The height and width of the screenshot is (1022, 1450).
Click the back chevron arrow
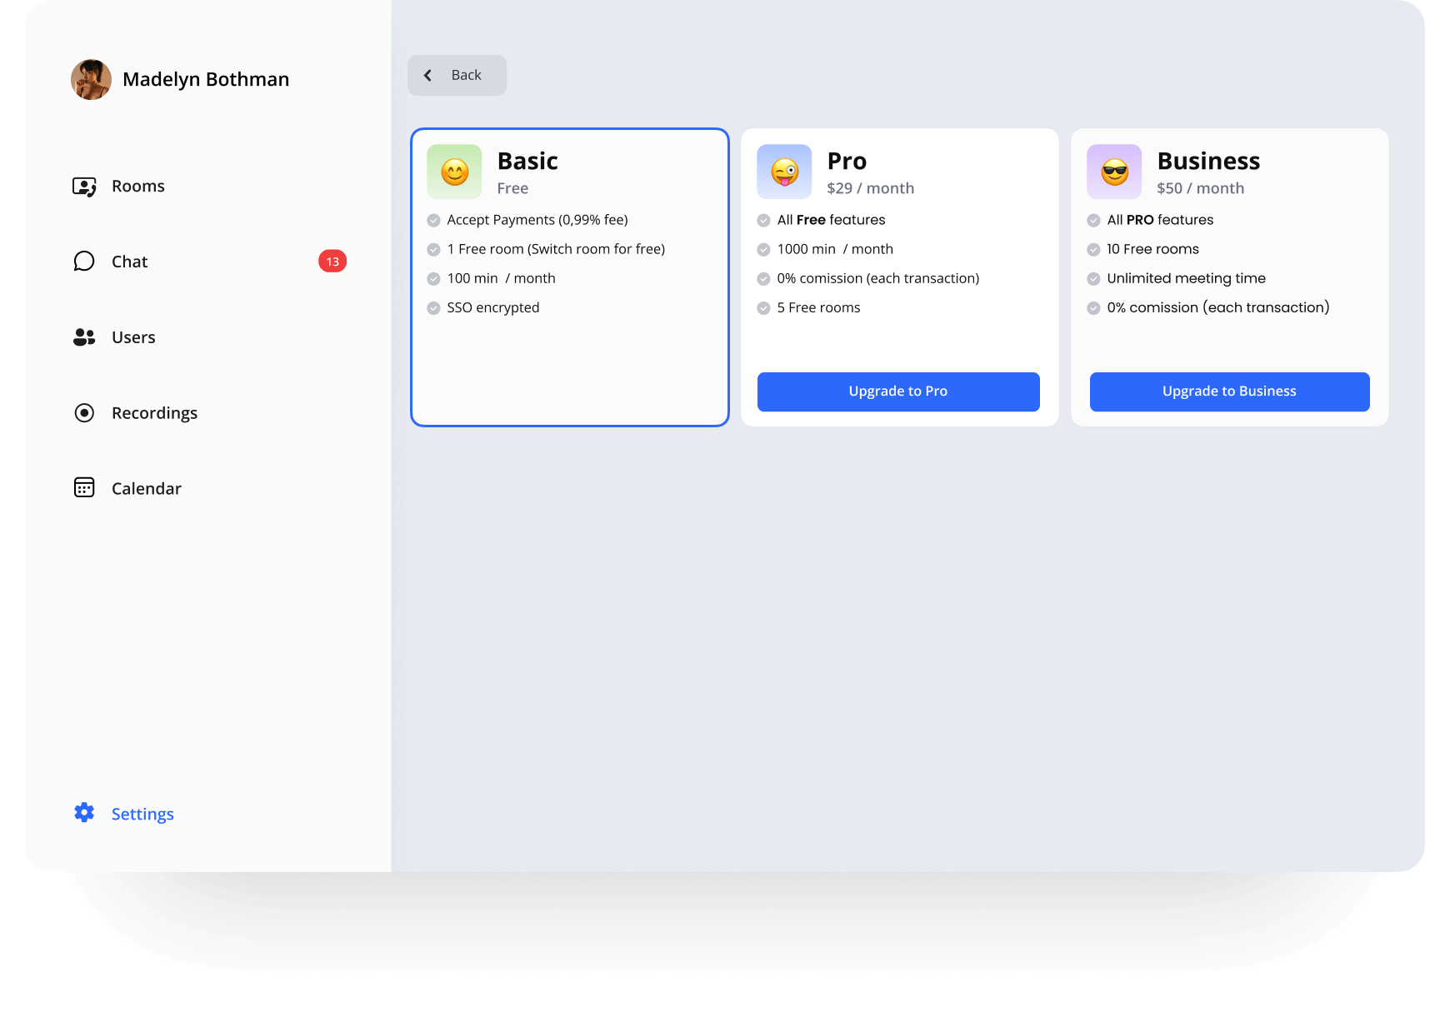(x=427, y=75)
